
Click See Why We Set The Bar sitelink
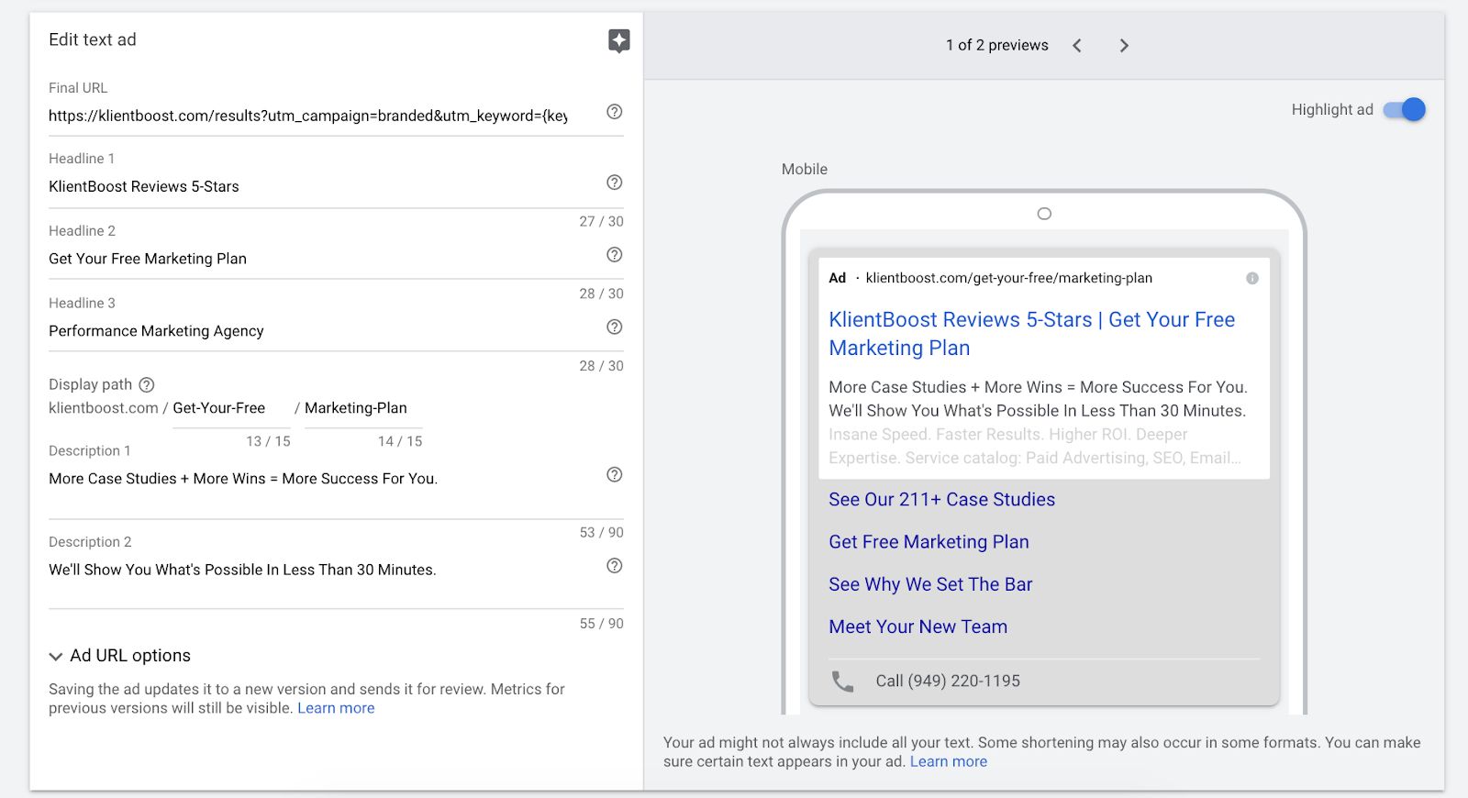931,584
